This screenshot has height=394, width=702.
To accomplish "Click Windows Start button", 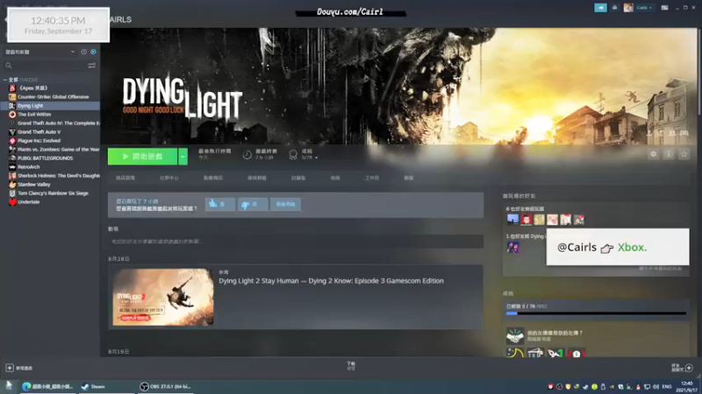I will (x=9, y=386).
